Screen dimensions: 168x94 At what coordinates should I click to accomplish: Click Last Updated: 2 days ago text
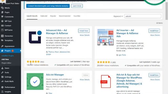tap(80, 62)
